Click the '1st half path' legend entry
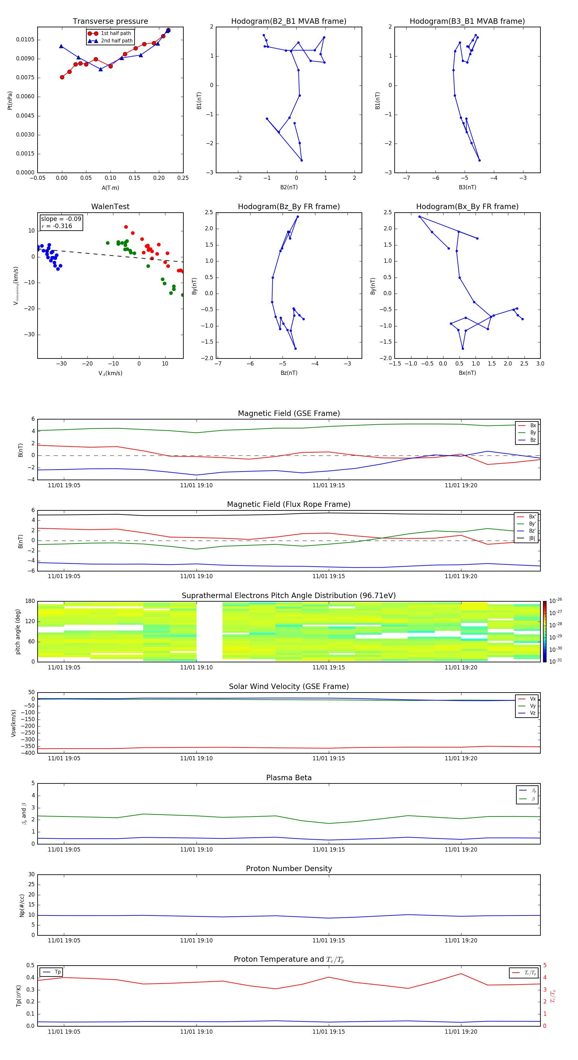The image size is (578, 1060). [x=110, y=33]
